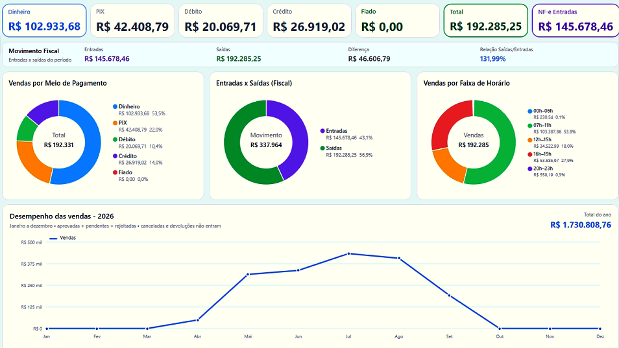The width and height of the screenshot is (619, 348).
Task: Click the 131,99% Relação Saídas/Entradas value
Action: click(x=492, y=59)
